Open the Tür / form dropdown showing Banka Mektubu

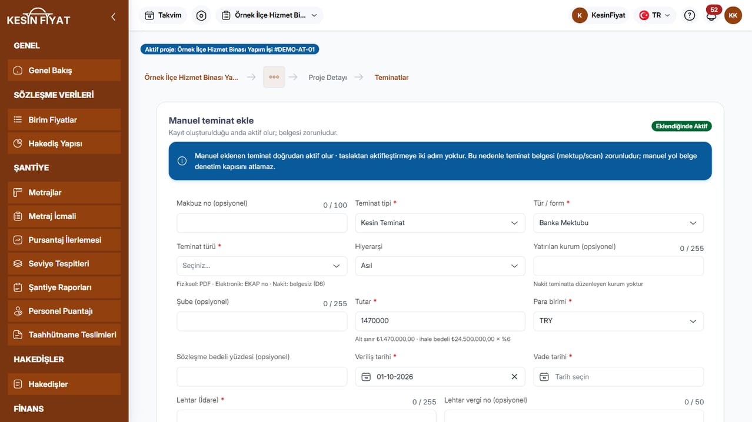[x=618, y=223]
